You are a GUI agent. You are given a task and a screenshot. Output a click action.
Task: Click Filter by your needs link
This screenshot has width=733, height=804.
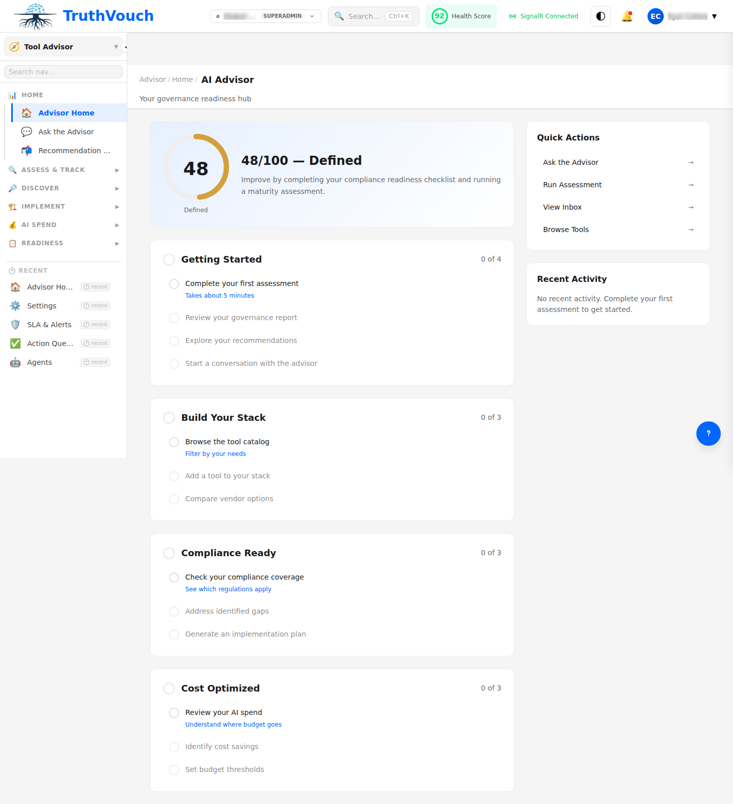[215, 454]
